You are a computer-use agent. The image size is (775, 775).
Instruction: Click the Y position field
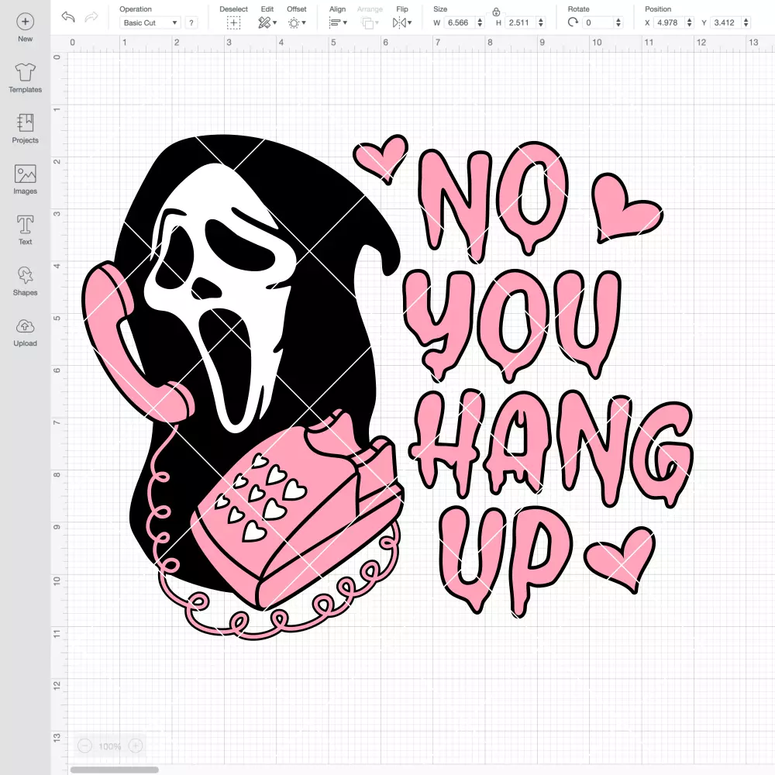(725, 22)
